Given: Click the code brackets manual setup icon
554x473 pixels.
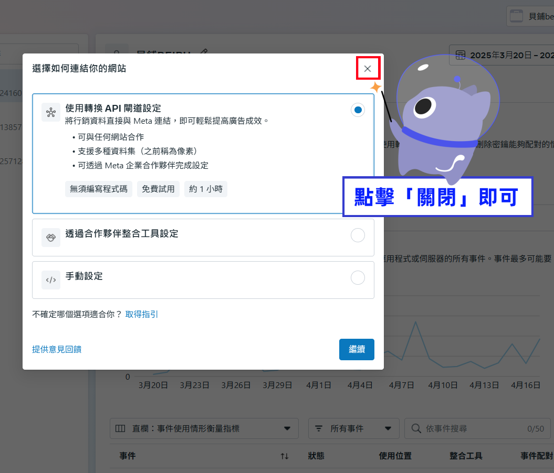Looking at the screenshot, I should (51, 280).
